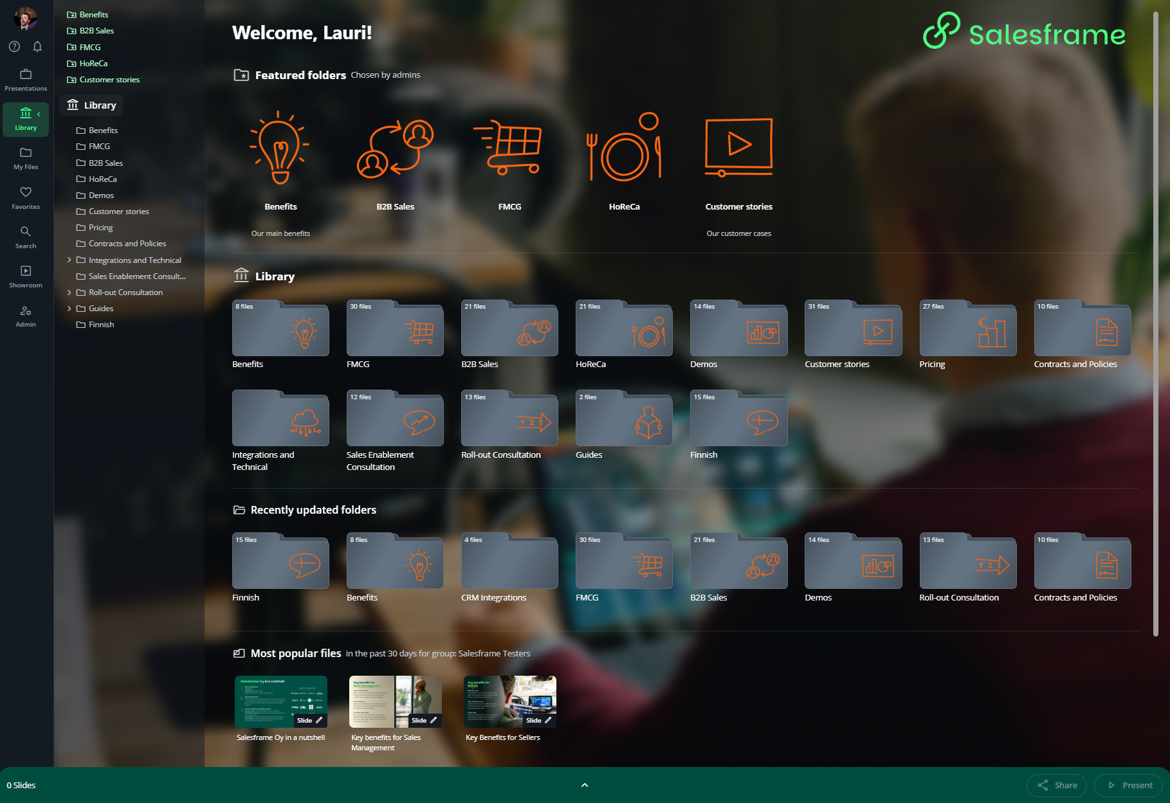This screenshot has width=1170, height=803.
Task: Open the Admin section
Action: (26, 316)
